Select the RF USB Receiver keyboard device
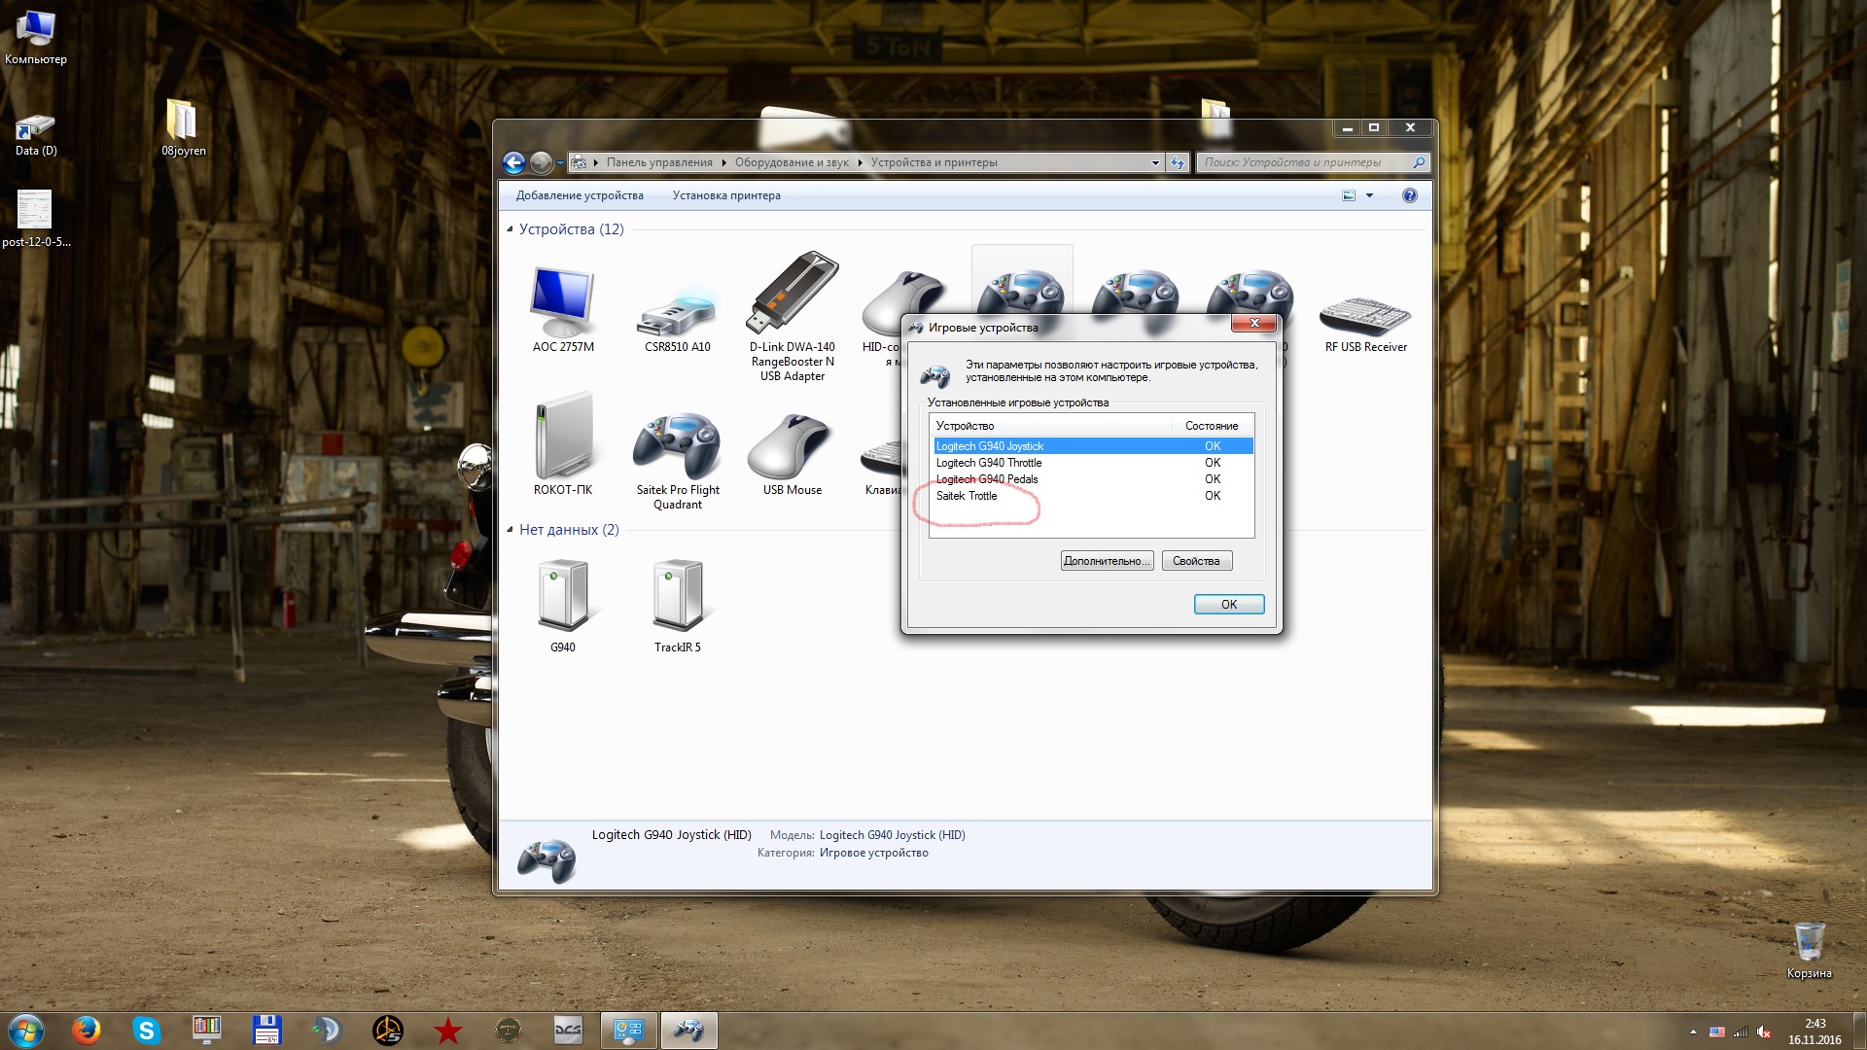 [1365, 323]
